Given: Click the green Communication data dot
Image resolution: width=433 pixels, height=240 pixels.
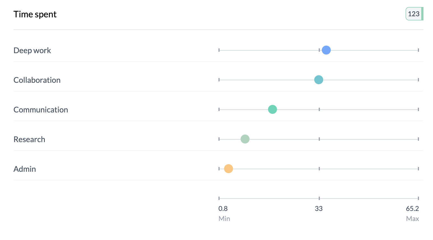Looking at the screenshot, I should [273, 109].
